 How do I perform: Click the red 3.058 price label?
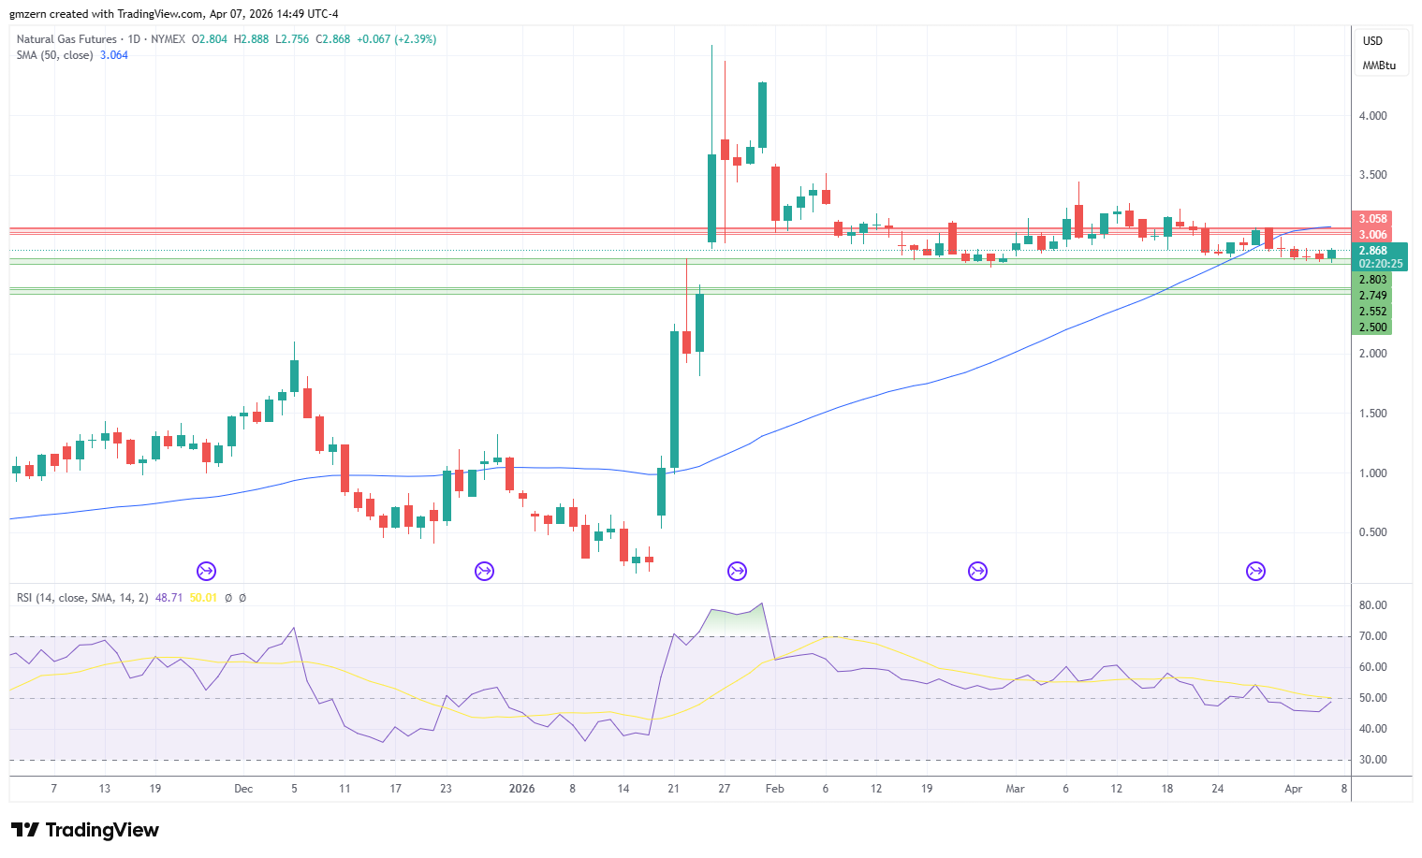click(1372, 219)
